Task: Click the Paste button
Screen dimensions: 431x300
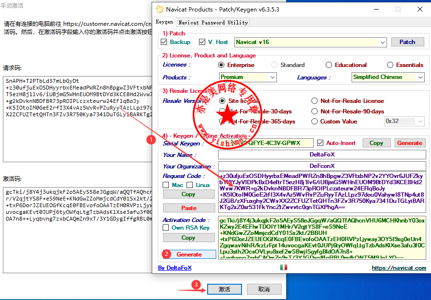Action: 189,208
